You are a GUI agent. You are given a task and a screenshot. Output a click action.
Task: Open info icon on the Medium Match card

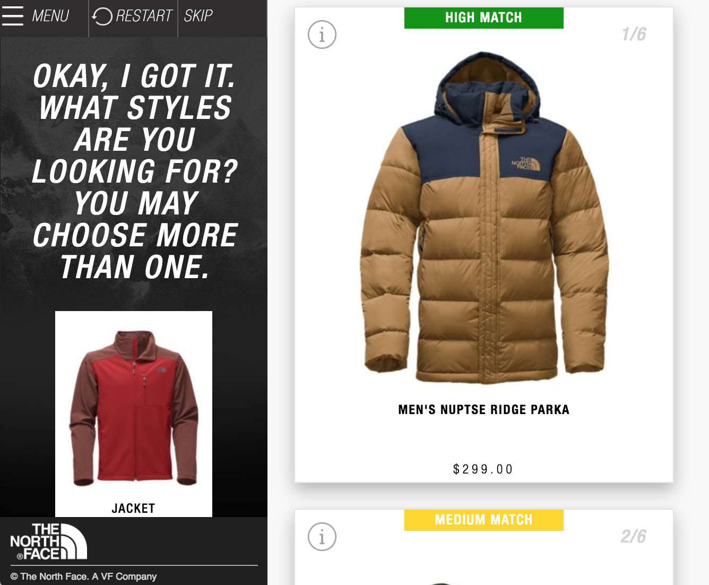click(x=322, y=537)
